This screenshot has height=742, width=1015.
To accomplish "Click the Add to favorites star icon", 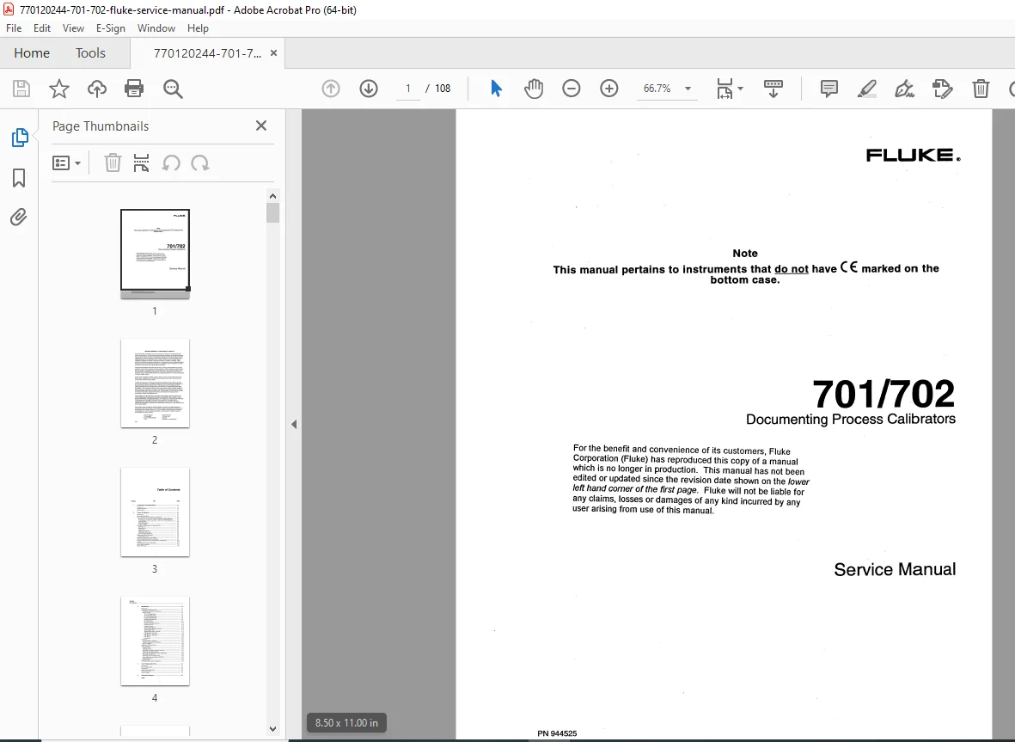I will (x=59, y=89).
